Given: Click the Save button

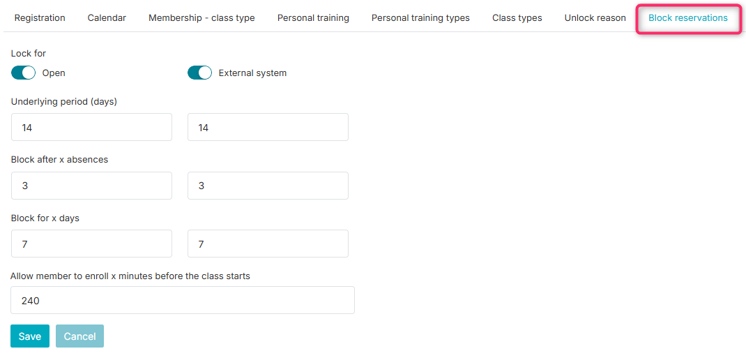Looking at the screenshot, I should 29,336.
